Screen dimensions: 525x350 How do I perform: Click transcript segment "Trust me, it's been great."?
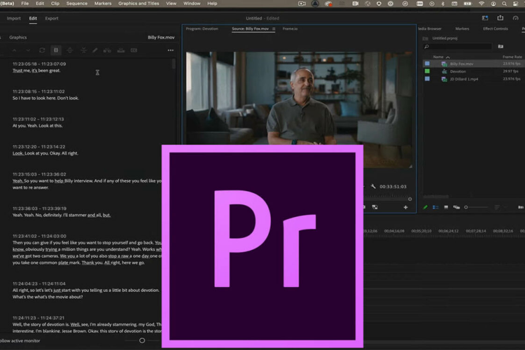click(x=37, y=71)
